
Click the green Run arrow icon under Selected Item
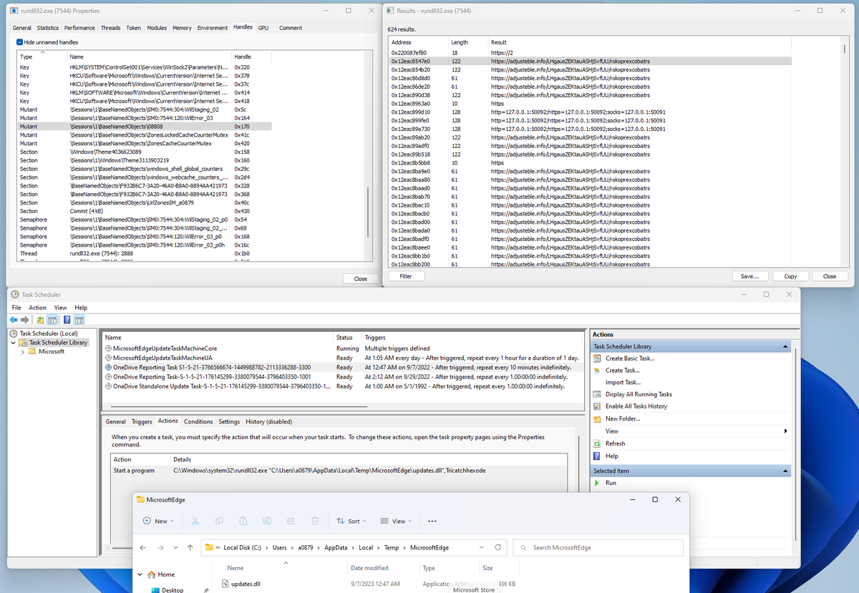tap(598, 483)
